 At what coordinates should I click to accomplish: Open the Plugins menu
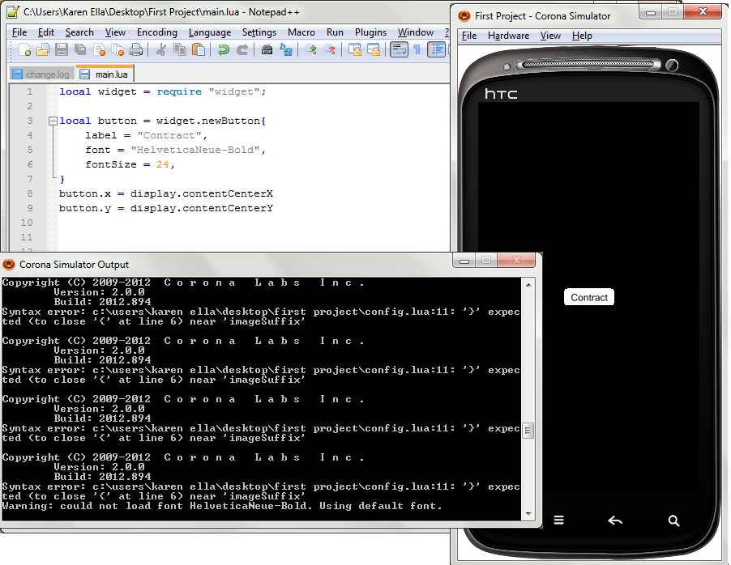coord(370,32)
